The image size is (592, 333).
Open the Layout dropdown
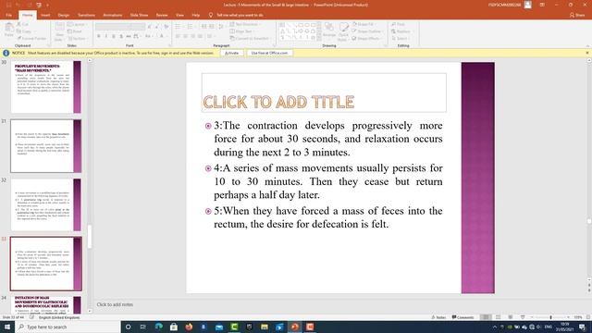pyautogui.click(x=77, y=24)
